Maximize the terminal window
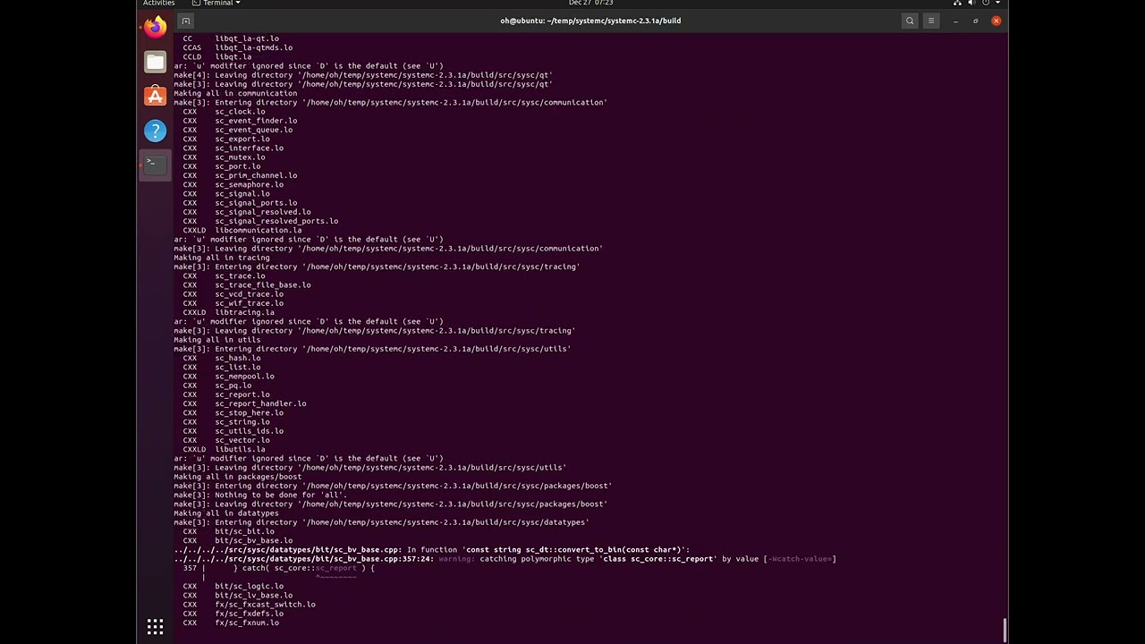This screenshot has width=1145, height=644. click(976, 21)
